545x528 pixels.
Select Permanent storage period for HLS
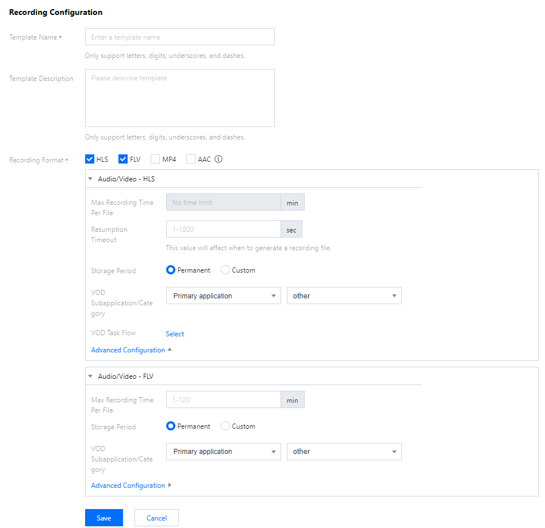(171, 270)
